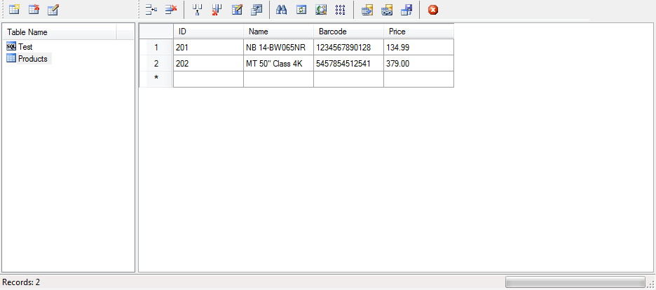Click the add column icon

coord(197,10)
